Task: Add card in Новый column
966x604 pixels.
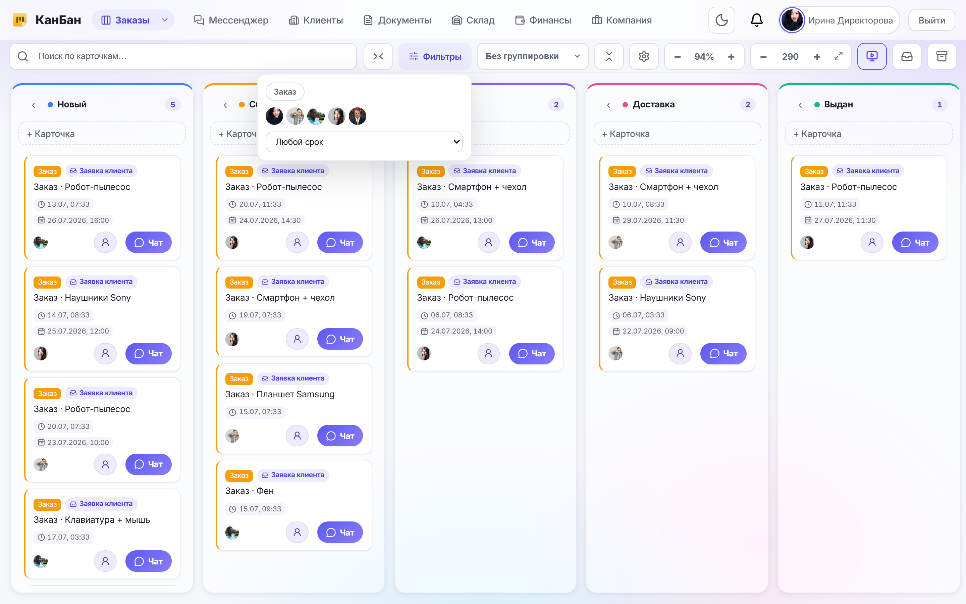Action: pos(102,134)
